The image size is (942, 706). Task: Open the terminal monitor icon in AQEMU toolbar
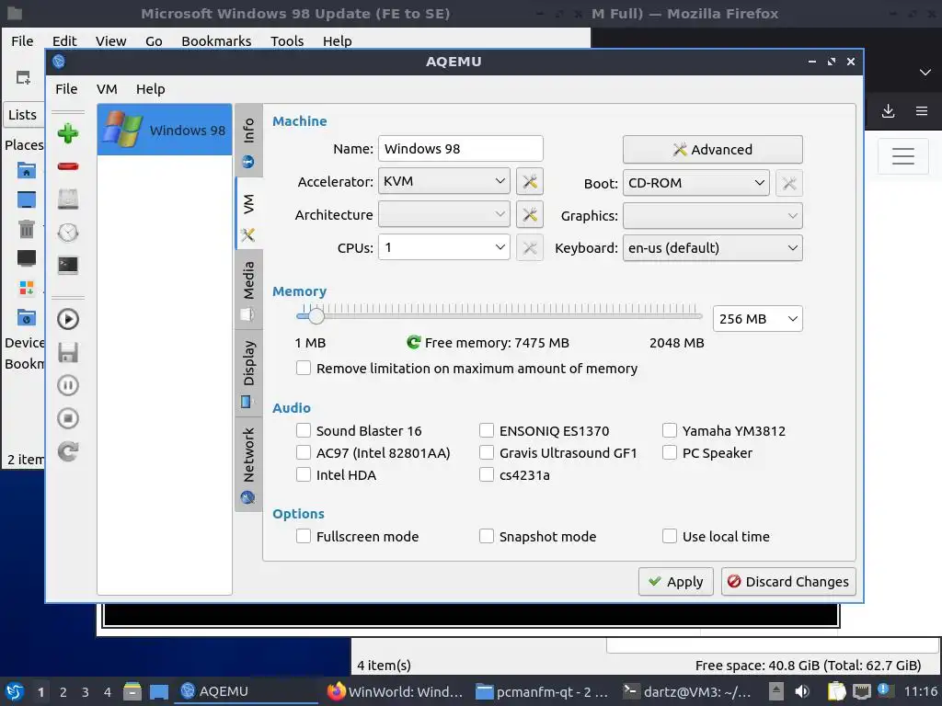click(68, 265)
